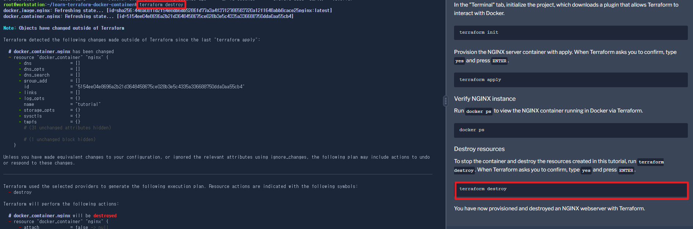693x229 pixels.
Task: Click the "terraform destroy" code block in the tutorial
Action: (571, 190)
